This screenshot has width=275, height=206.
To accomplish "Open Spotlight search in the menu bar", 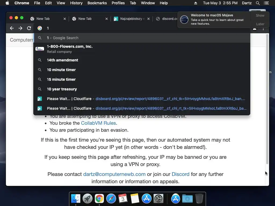I will point(258,3).
